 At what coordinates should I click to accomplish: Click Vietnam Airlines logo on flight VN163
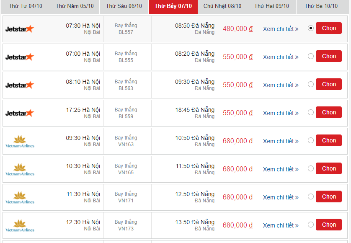pos(20,142)
